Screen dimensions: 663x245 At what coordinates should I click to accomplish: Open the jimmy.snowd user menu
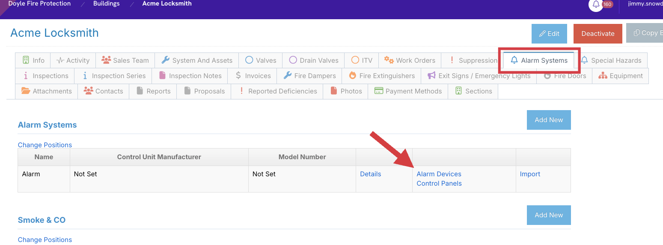[x=645, y=4]
